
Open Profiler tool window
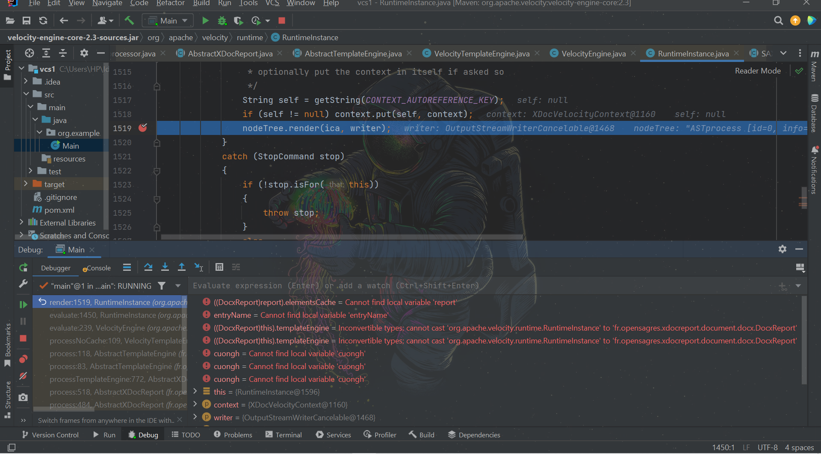coord(380,435)
